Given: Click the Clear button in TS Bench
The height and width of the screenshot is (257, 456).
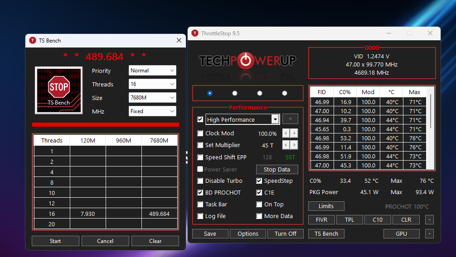Looking at the screenshot, I should [x=155, y=241].
